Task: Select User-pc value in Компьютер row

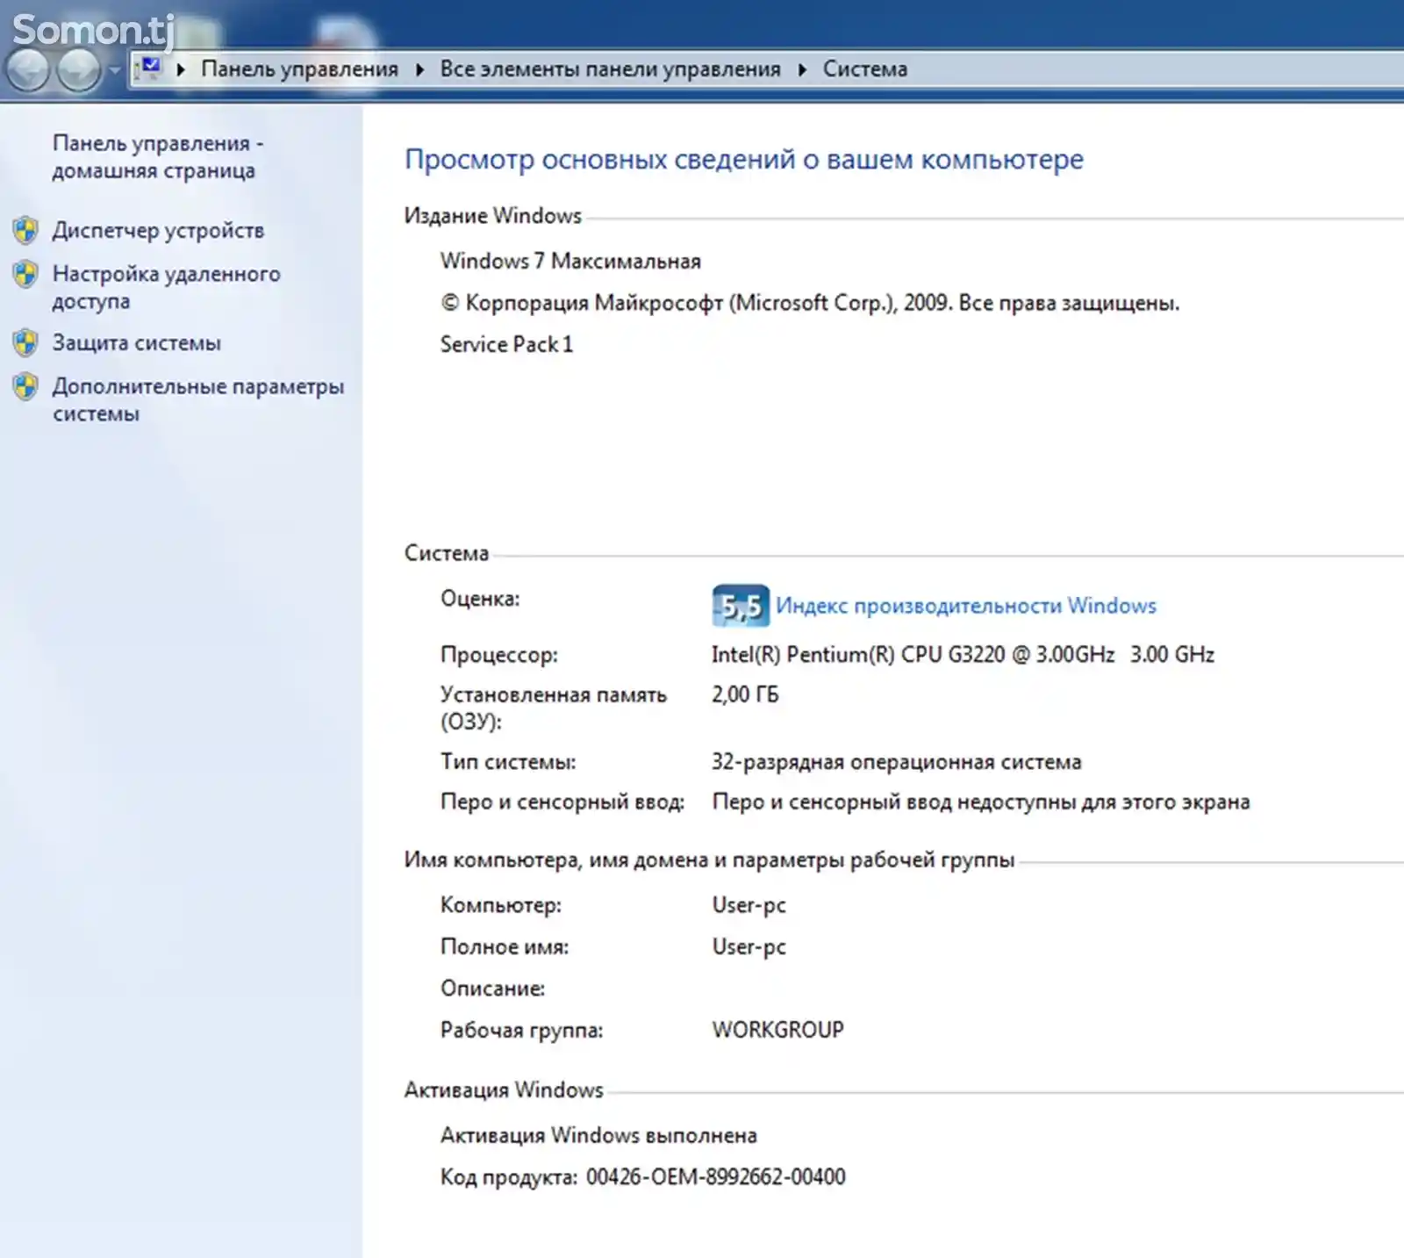Action: [749, 906]
